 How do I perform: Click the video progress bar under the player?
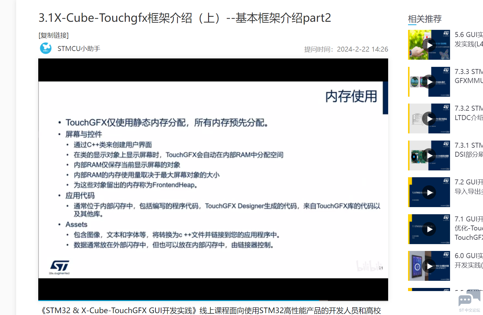click(213, 300)
